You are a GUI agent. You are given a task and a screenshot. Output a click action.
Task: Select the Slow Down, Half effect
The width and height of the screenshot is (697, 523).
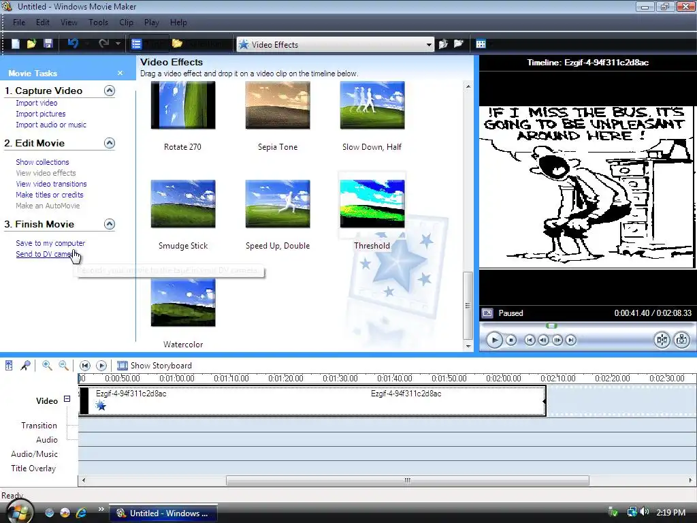[372, 106]
